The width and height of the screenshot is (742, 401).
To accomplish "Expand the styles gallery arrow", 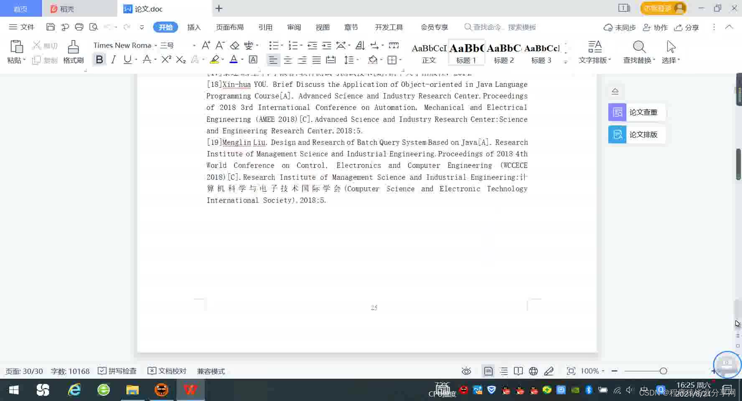I will (566, 62).
